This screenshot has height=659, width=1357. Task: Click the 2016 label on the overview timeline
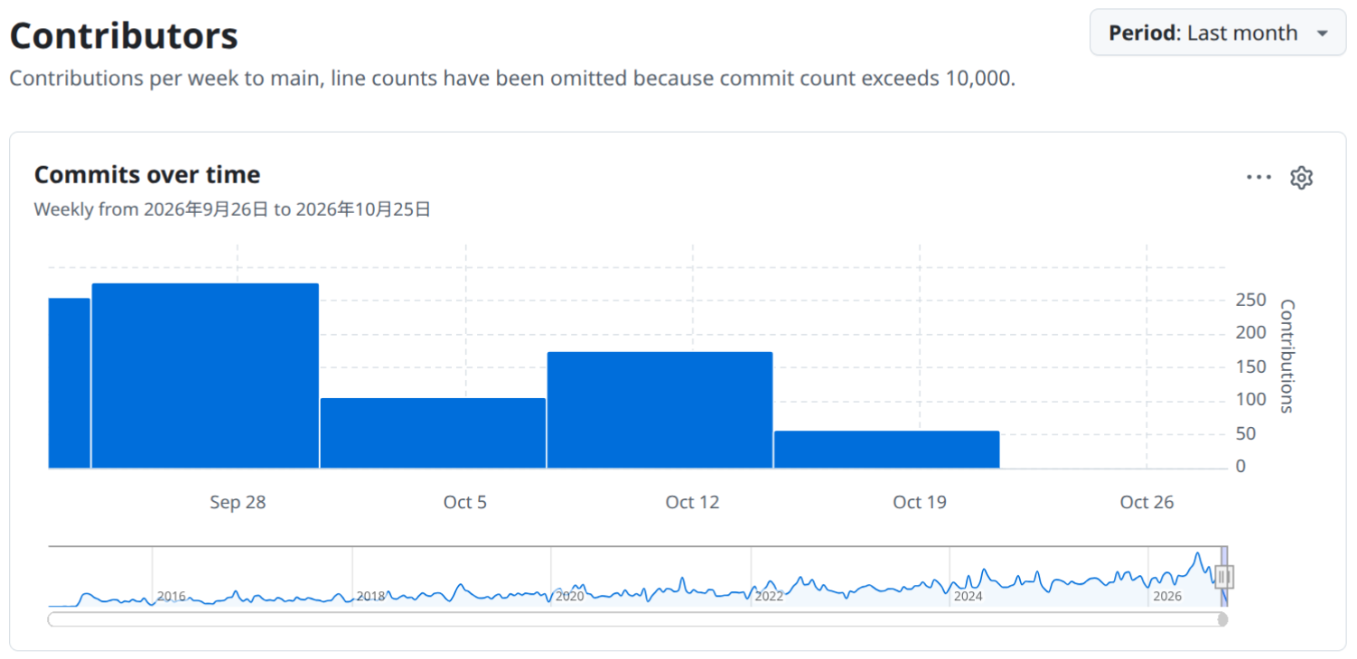tap(172, 597)
